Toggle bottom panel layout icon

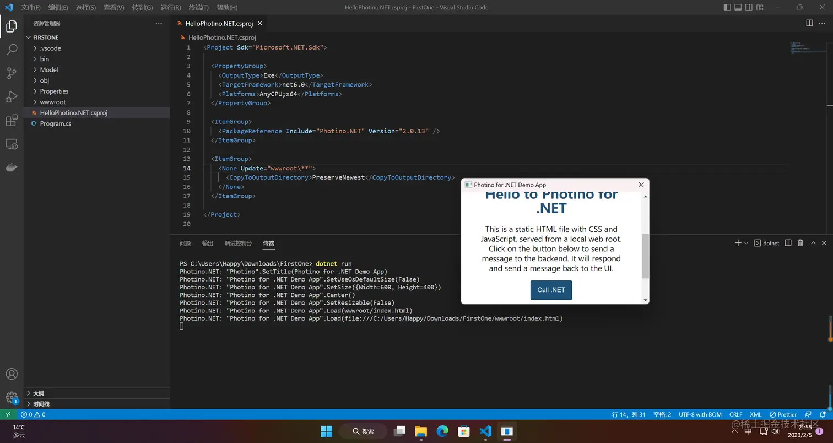click(738, 7)
